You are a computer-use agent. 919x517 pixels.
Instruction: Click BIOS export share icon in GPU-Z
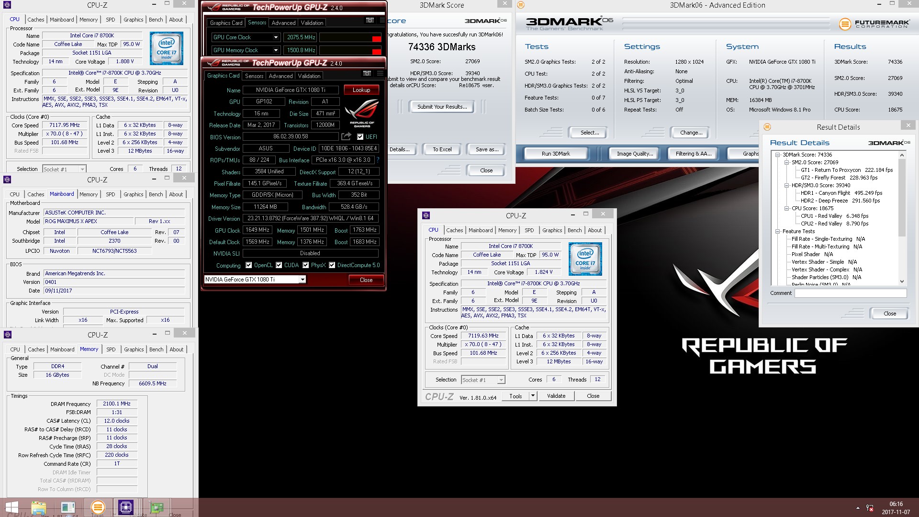tap(347, 136)
